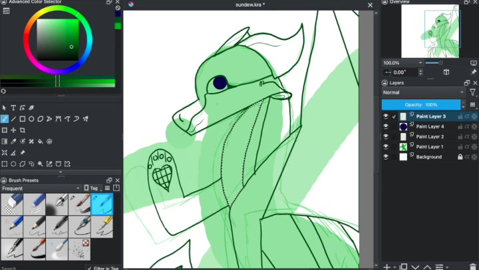Select the Line tool
This screenshot has height=270, width=479.
click(x=13, y=119)
